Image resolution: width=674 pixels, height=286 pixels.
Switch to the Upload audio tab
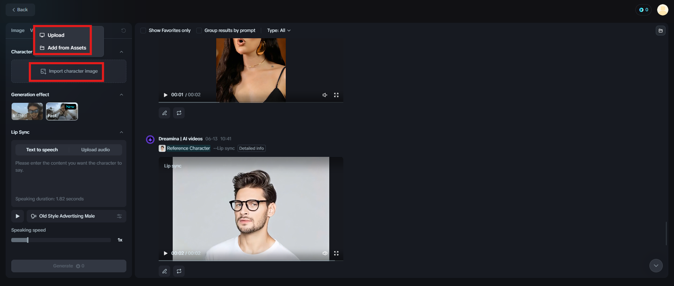[95, 150]
